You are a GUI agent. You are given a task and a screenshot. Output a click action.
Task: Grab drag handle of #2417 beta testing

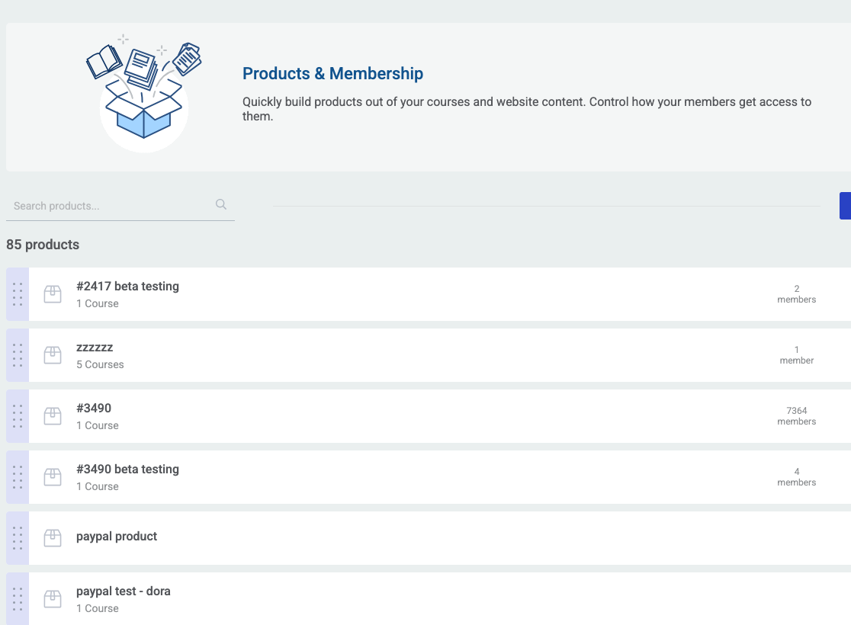pyautogui.click(x=18, y=294)
